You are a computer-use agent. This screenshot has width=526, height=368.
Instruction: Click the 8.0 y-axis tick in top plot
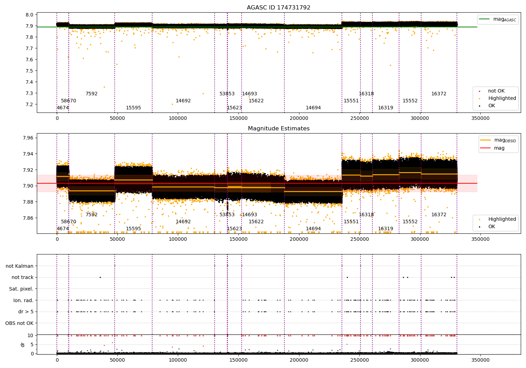(x=30, y=15)
